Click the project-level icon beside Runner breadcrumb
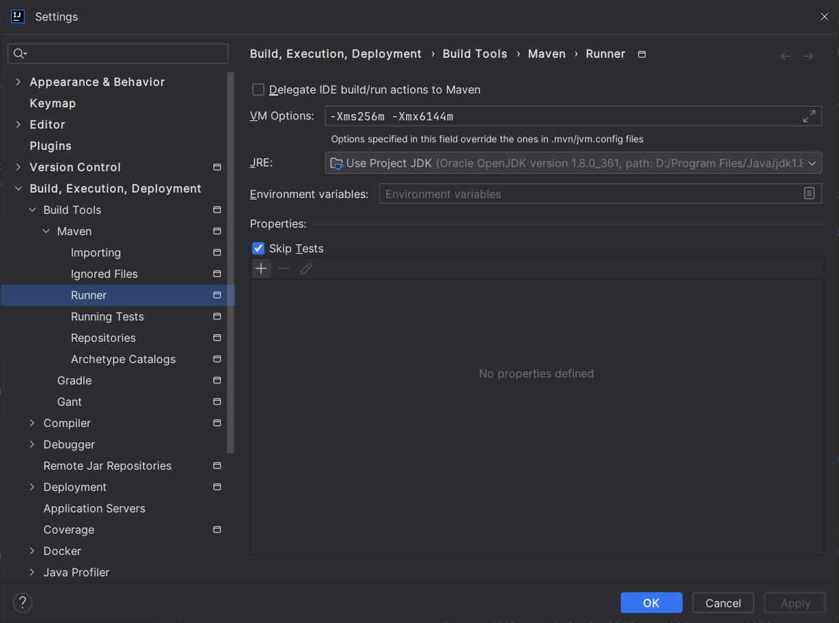839x623 pixels. click(642, 54)
